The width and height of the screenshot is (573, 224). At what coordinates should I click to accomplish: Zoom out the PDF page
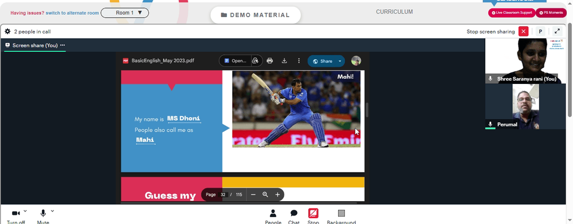253,194
